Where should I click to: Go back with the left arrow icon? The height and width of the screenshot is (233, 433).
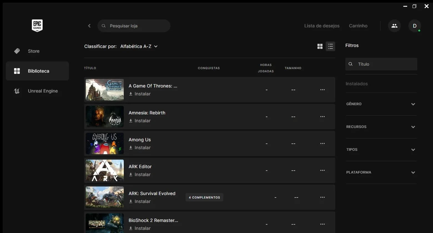pos(89,26)
